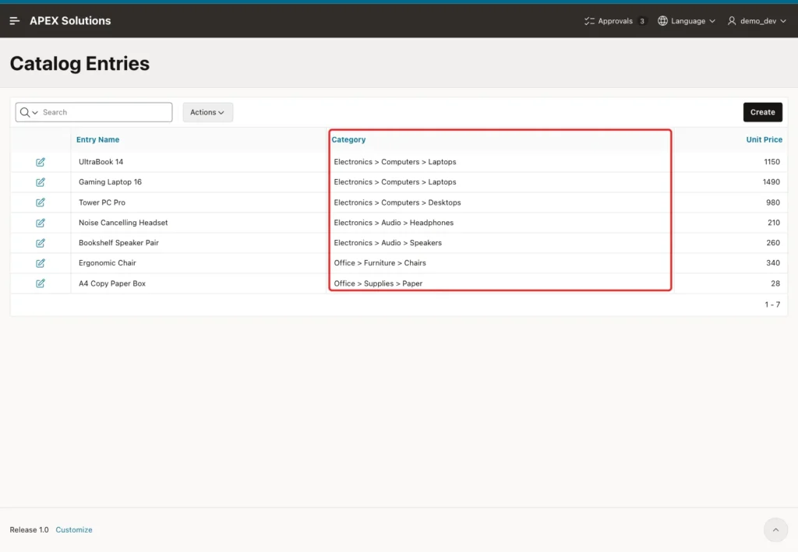Screen dimensions: 798x552
Task: Sort by the Entry Name column header
Action: pos(97,139)
